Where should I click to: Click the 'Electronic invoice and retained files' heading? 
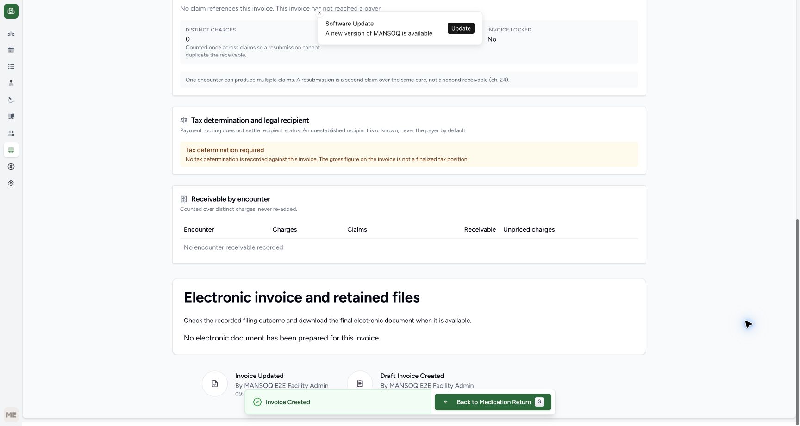(x=302, y=297)
